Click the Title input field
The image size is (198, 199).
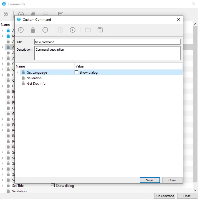[107, 42]
